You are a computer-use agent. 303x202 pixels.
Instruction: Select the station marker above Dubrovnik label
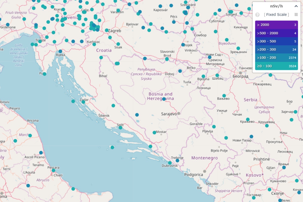(170, 163)
